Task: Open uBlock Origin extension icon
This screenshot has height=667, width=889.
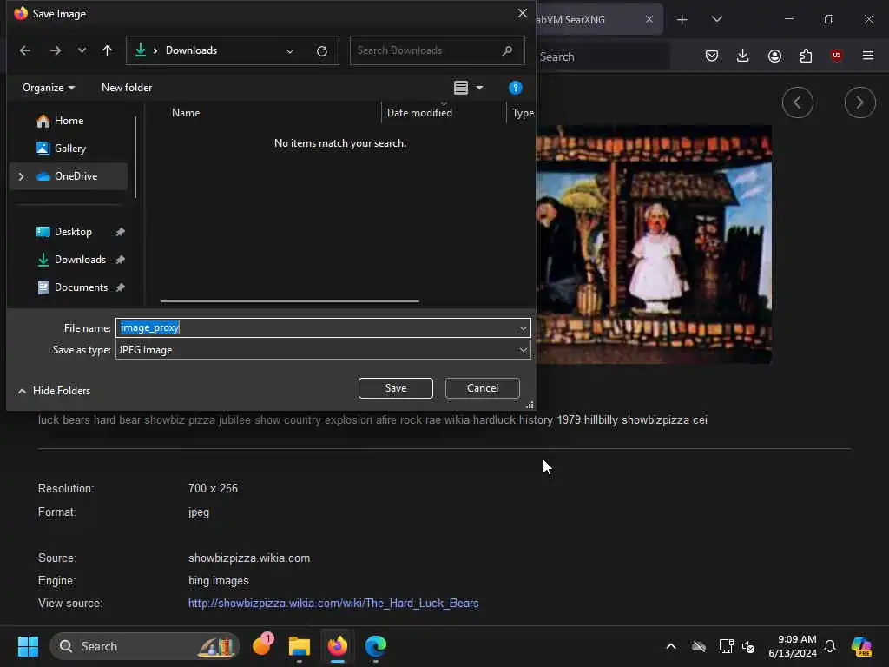Action: pos(836,56)
